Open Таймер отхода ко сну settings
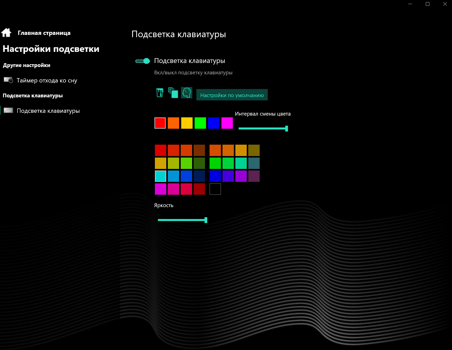 (x=47, y=80)
